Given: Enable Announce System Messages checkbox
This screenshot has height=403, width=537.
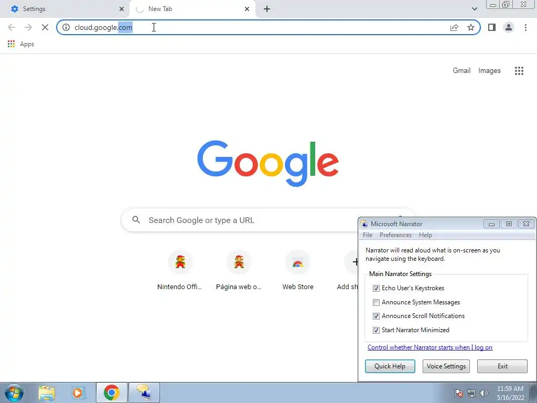Looking at the screenshot, I should pyautogui.click(x=376, y=302).
